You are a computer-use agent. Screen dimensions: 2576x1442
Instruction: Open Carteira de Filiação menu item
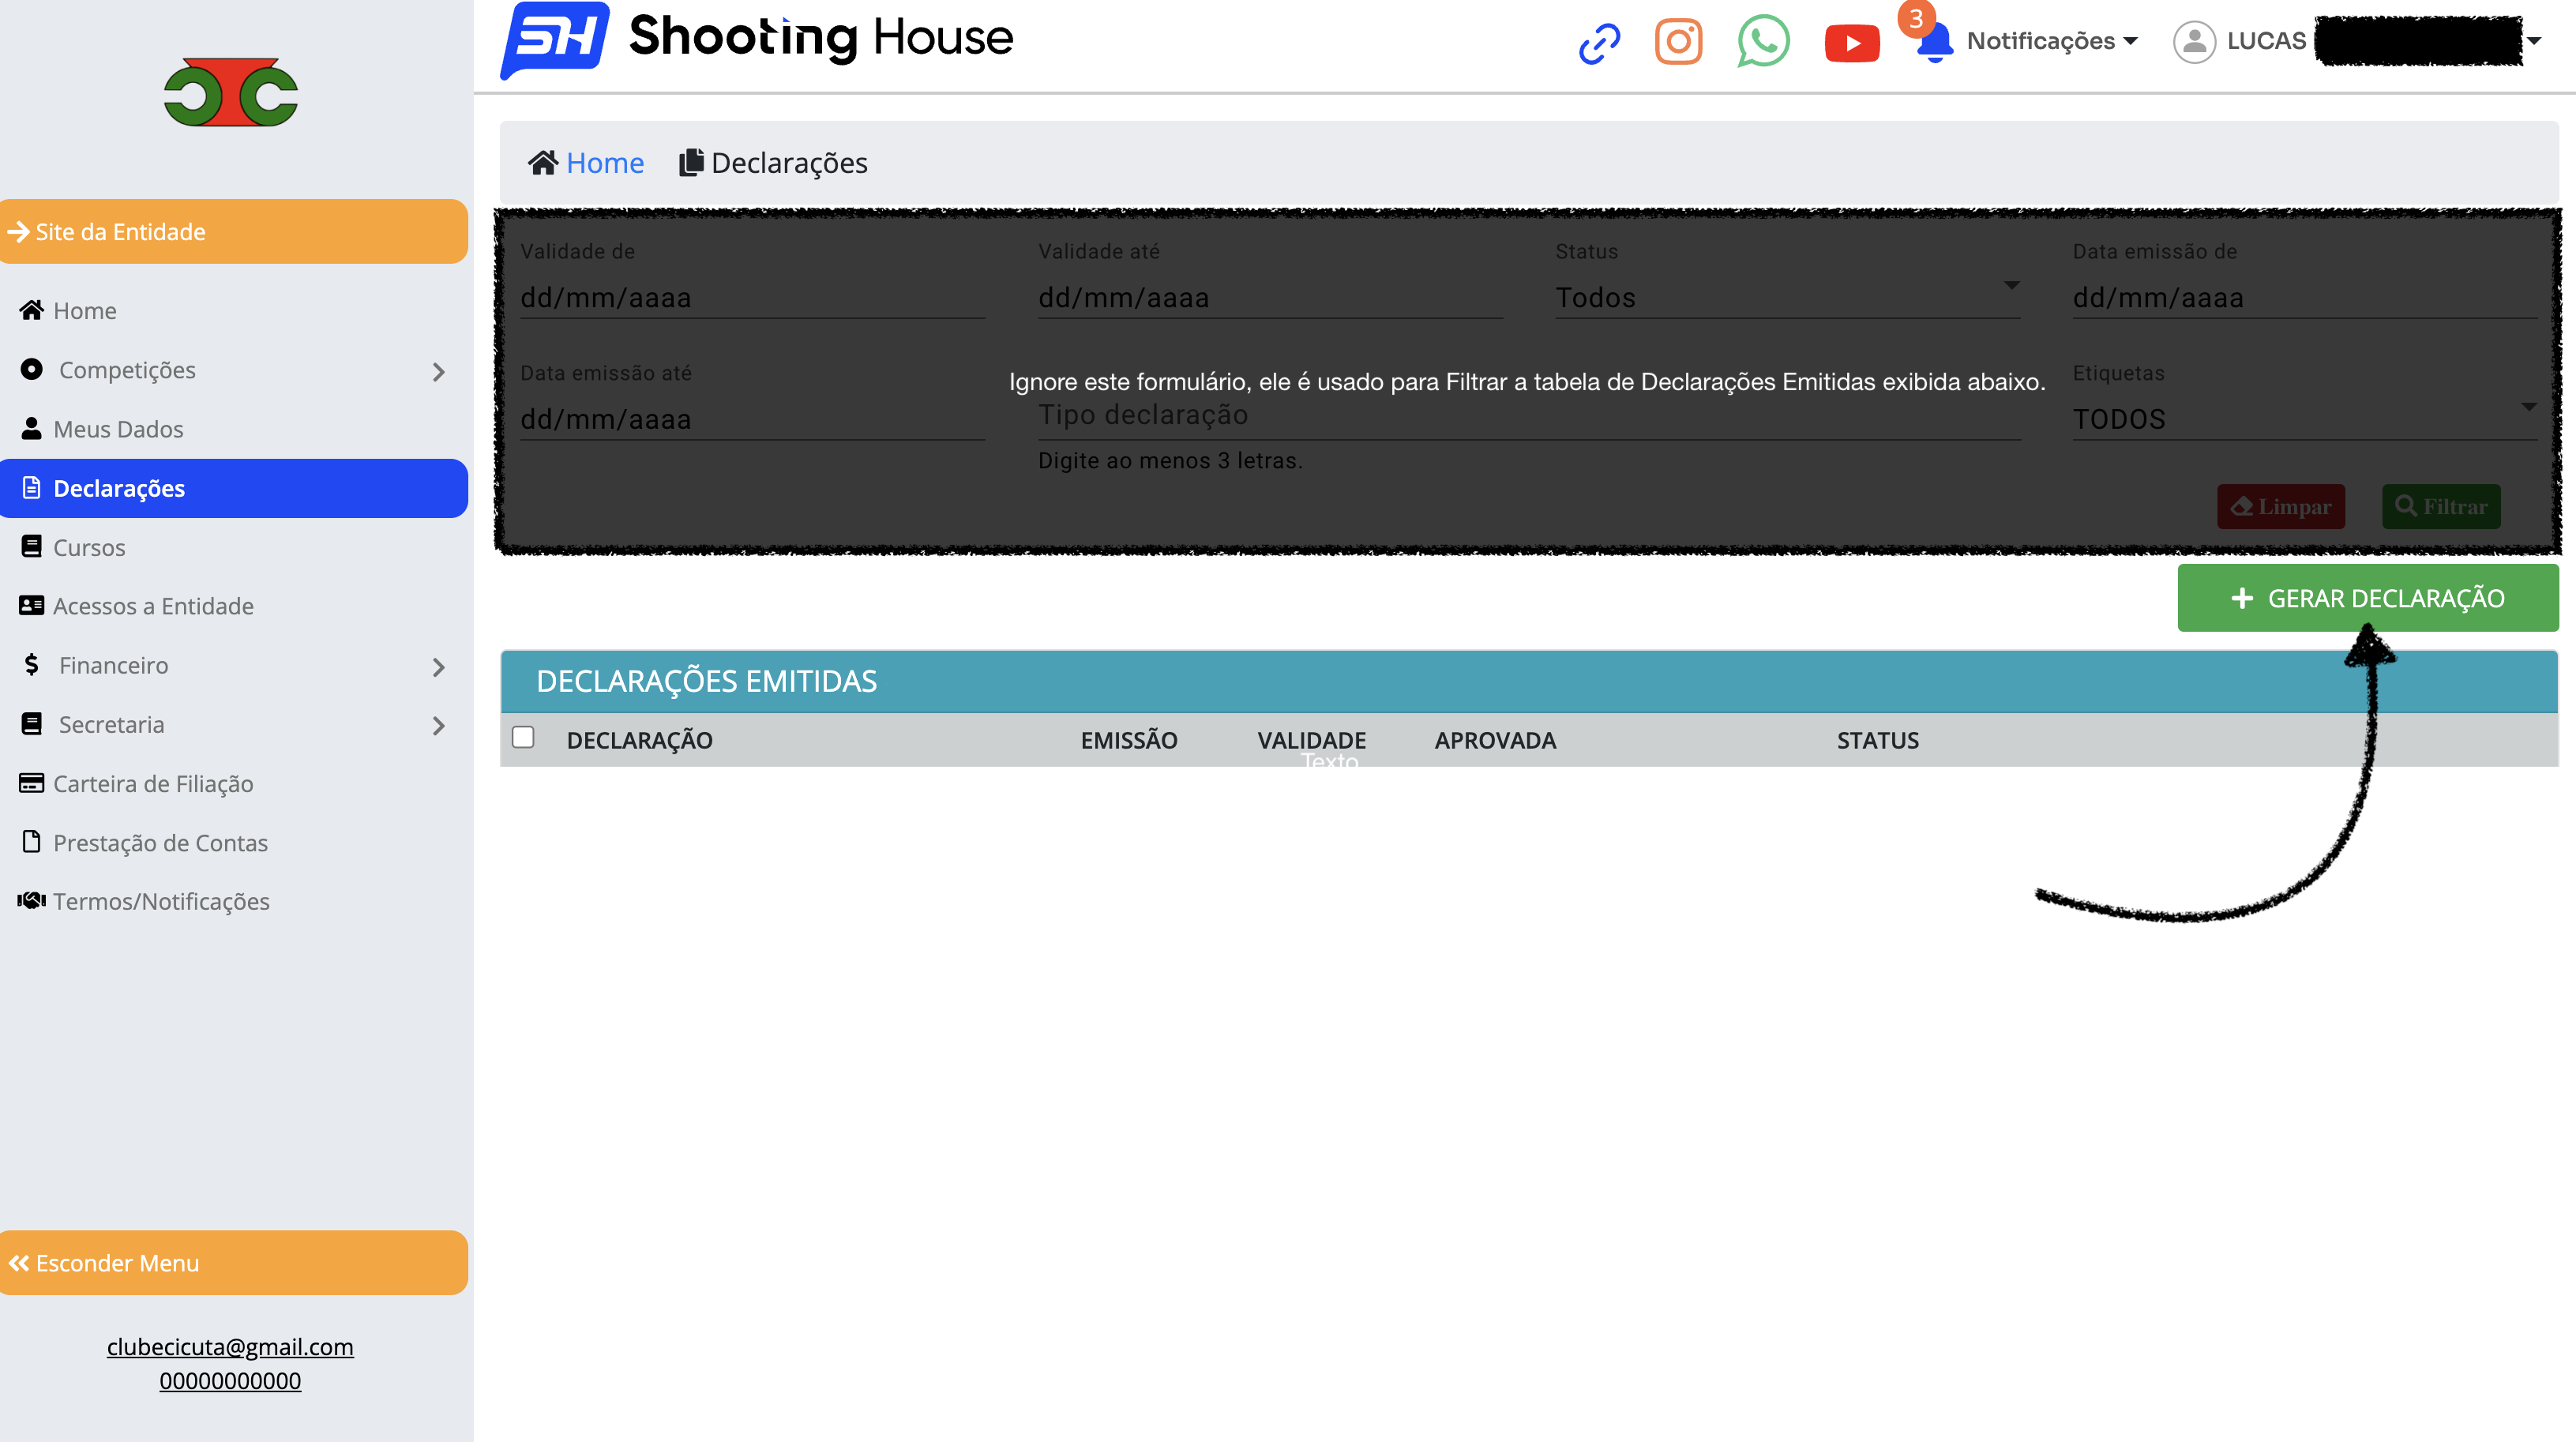tap(153, 783)
